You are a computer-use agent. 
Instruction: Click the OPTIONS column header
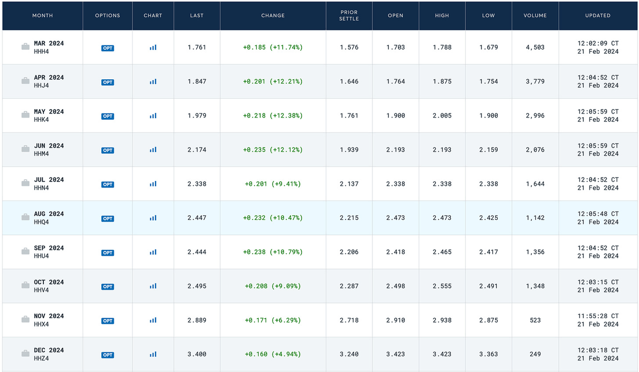(108, 15)
